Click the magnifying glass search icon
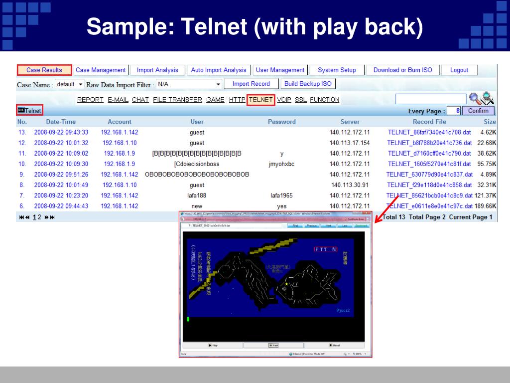 tap(474, 98)
